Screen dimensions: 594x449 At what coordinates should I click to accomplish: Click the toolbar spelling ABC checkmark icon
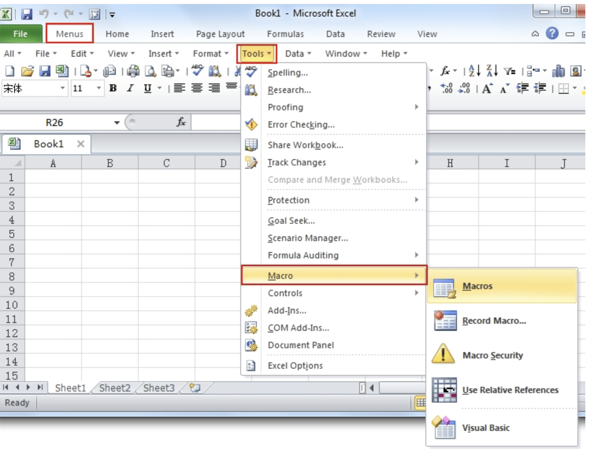[x=197, y=71]
